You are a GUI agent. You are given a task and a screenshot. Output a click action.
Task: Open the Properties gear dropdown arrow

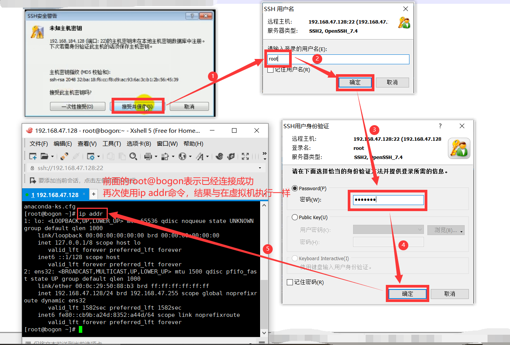pyautogui.click(x=98, y=157)
